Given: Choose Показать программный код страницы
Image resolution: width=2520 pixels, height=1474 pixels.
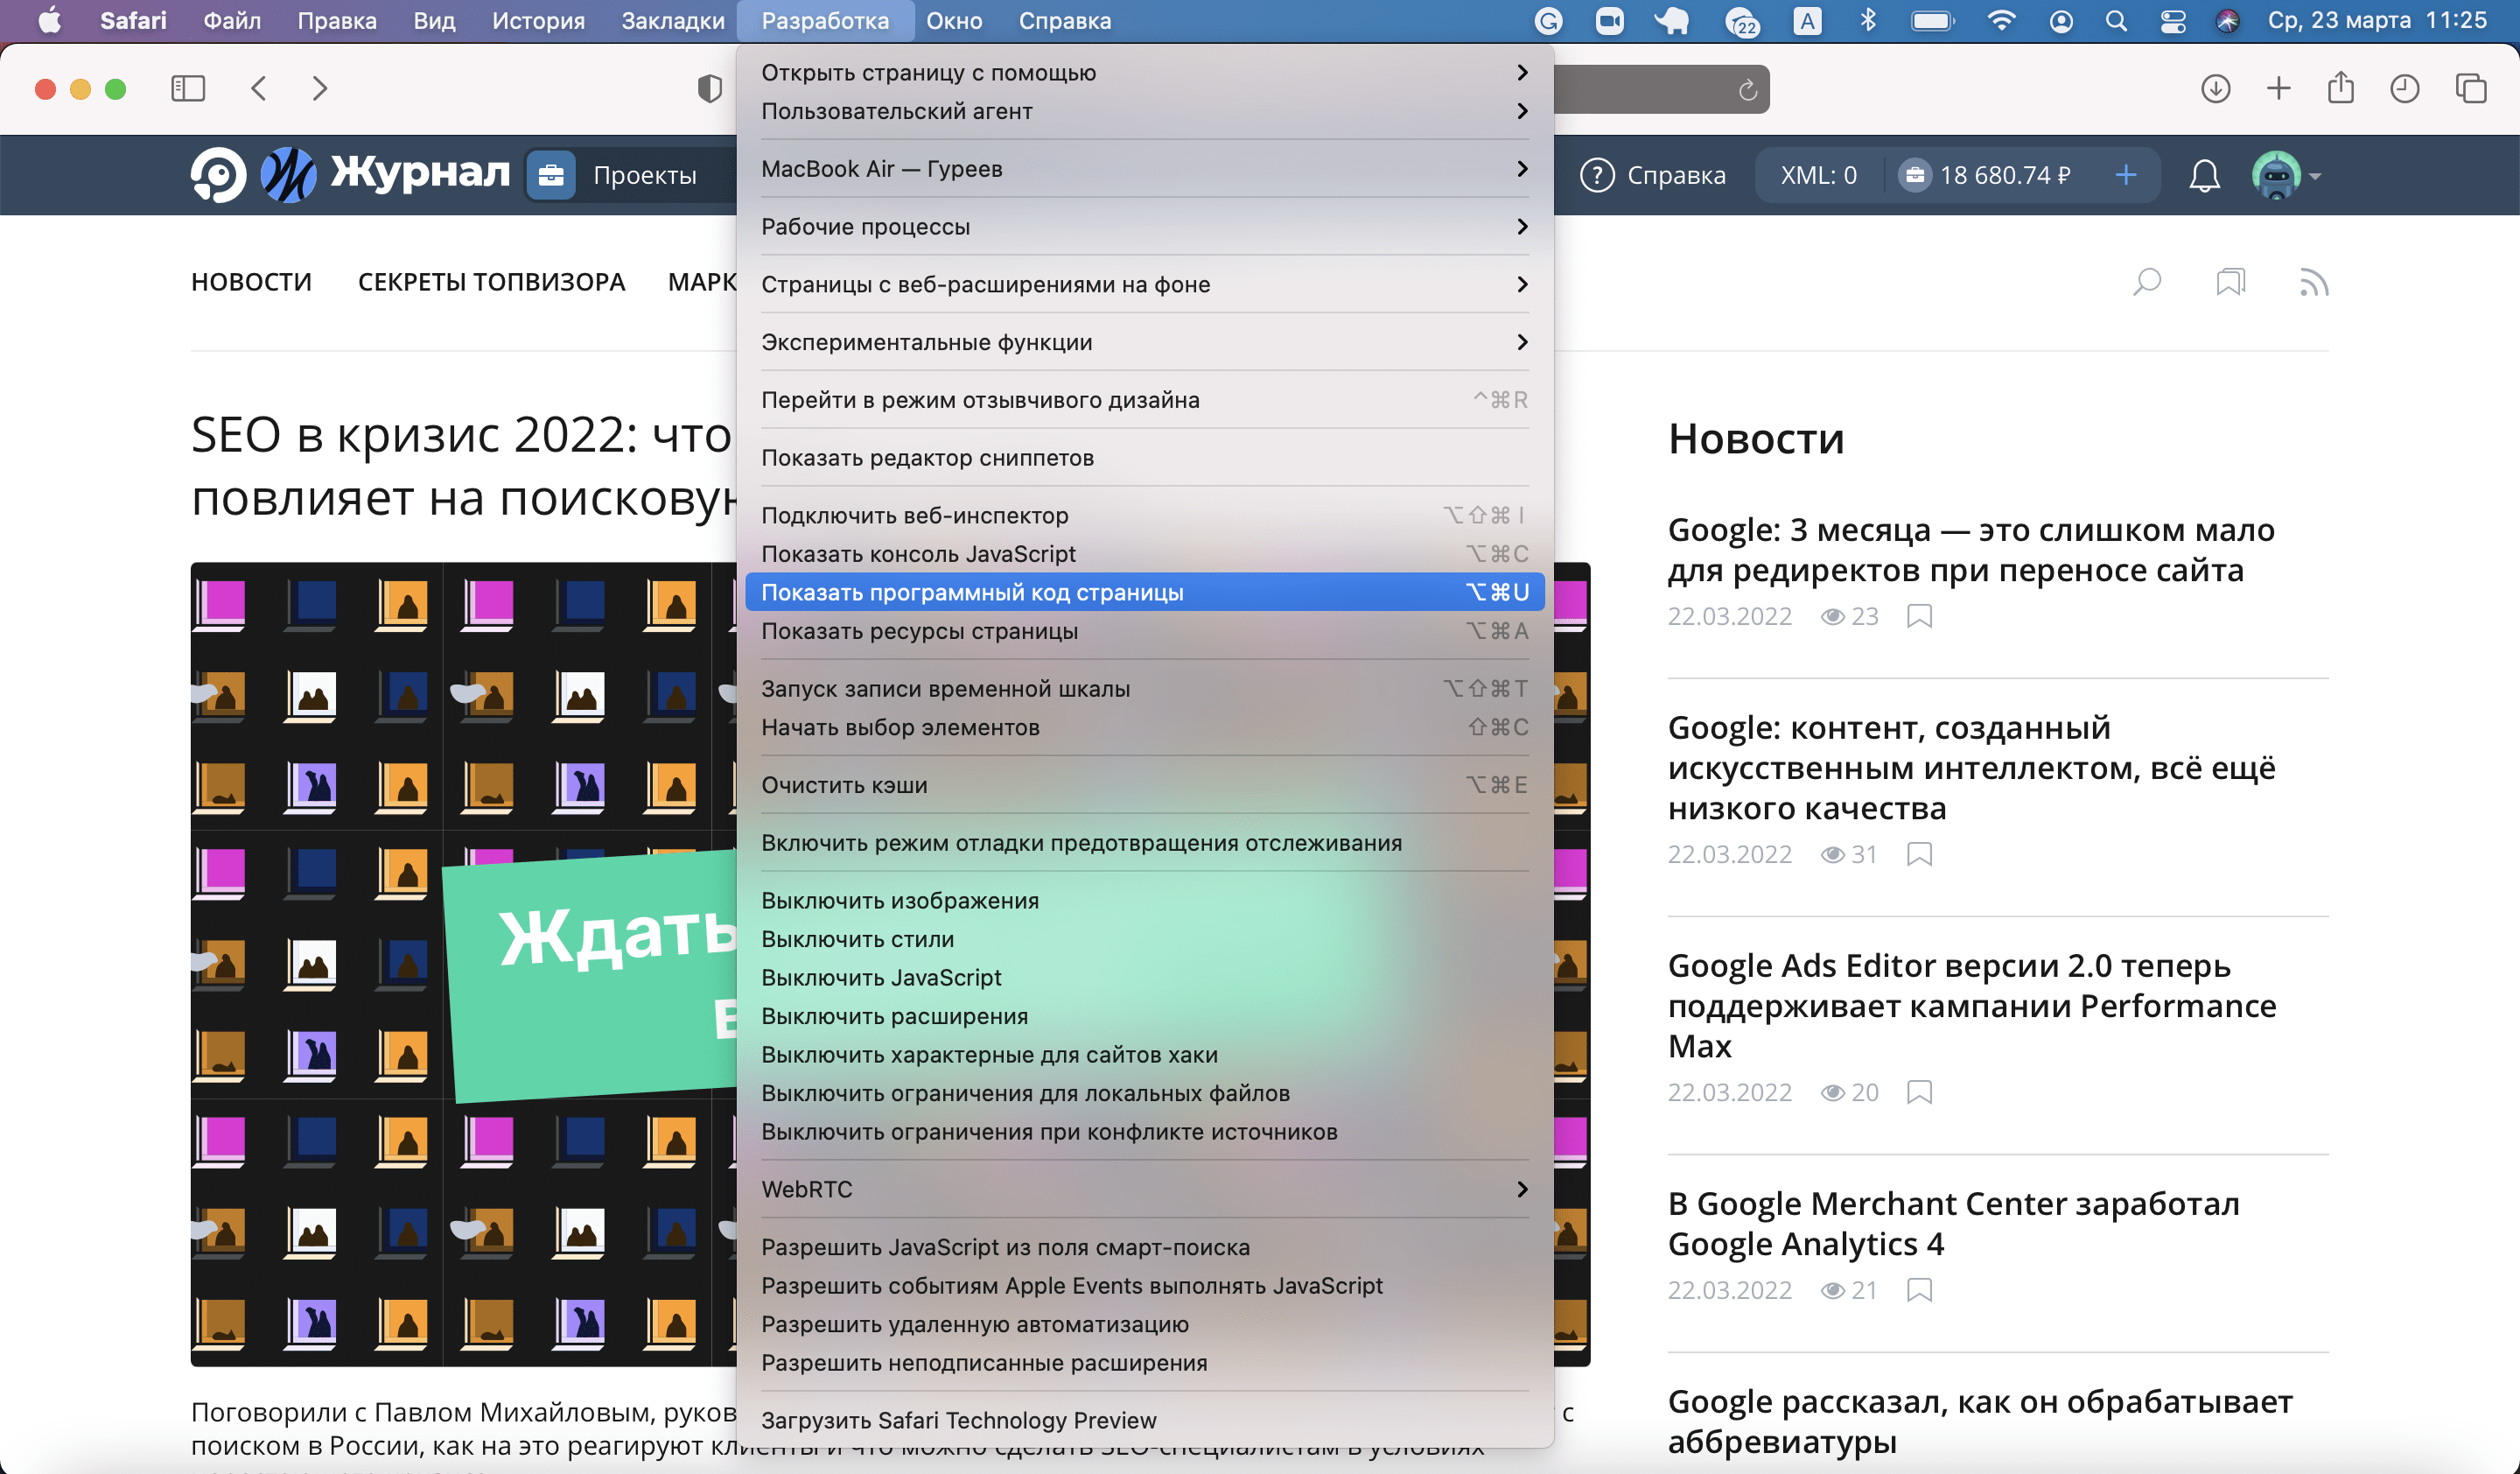Looking at the screenshot, I should (x=1145, y=592).
